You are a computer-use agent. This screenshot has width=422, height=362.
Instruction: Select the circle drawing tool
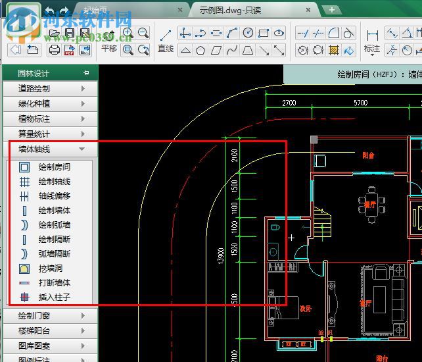click(248, 33)
